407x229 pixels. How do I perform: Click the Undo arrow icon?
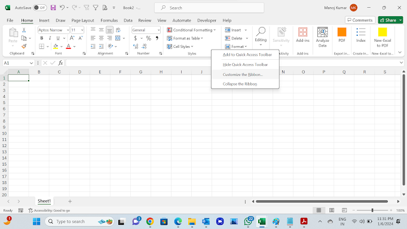[x=62, y=8]
